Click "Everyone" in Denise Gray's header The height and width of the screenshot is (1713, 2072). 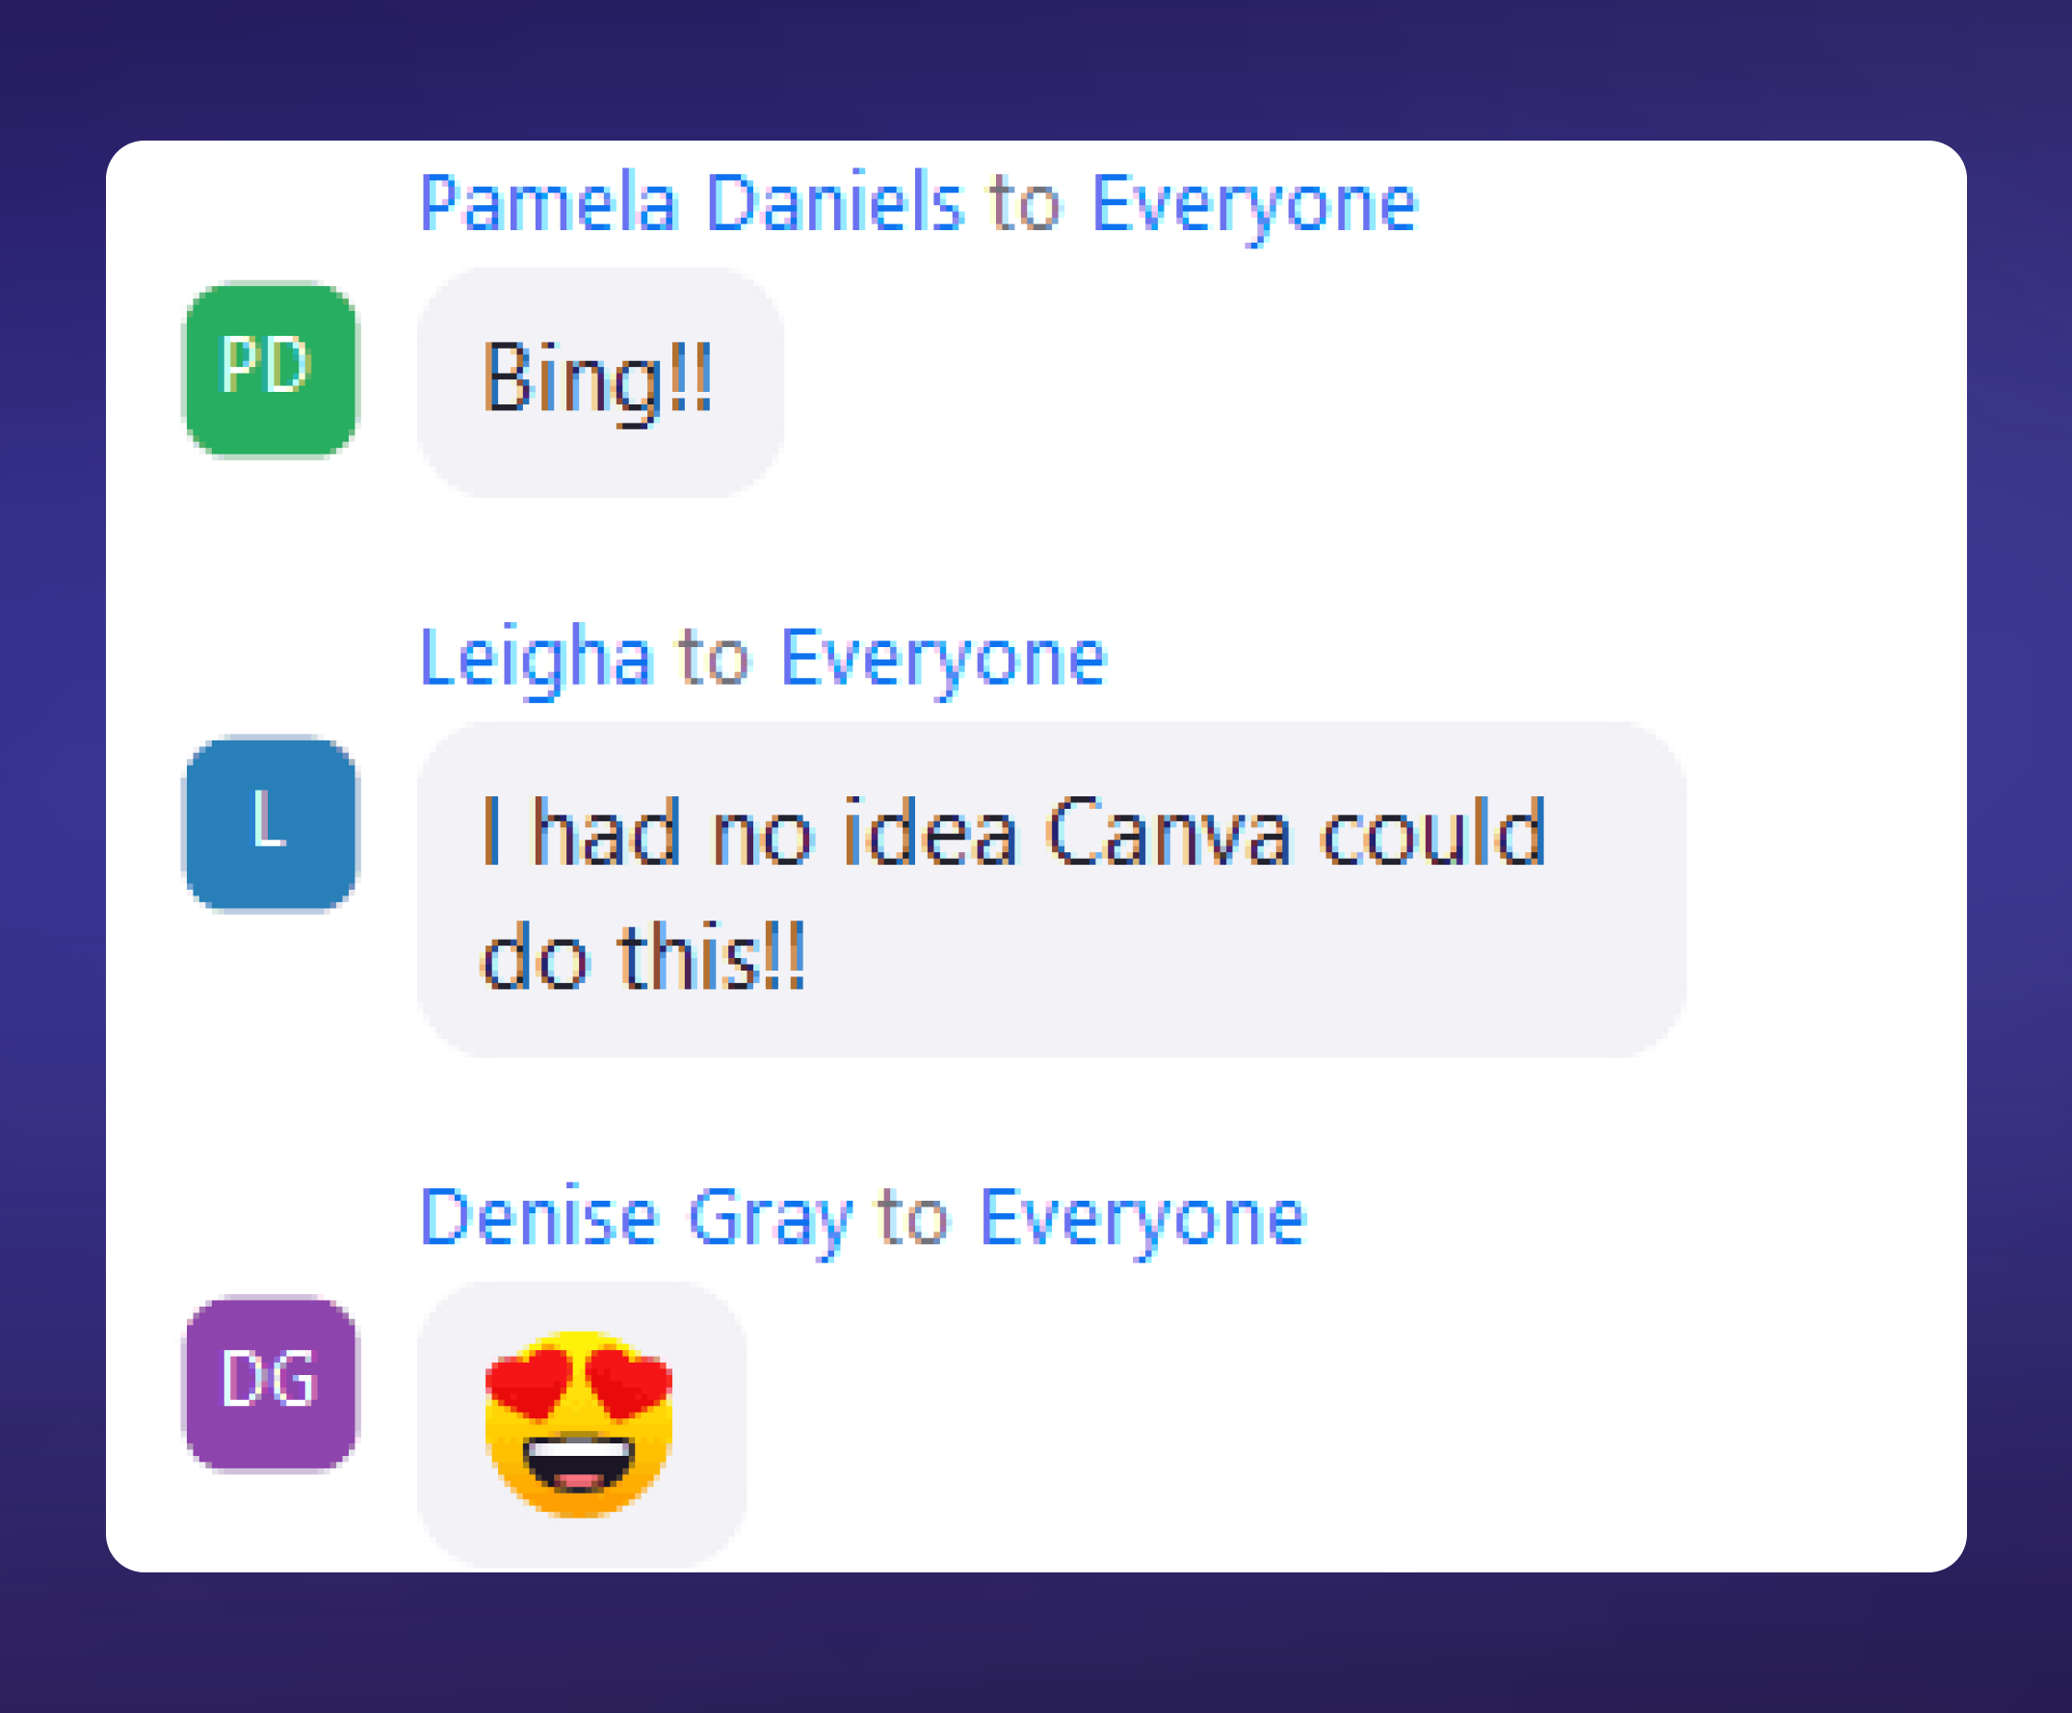(1143, 1219)
